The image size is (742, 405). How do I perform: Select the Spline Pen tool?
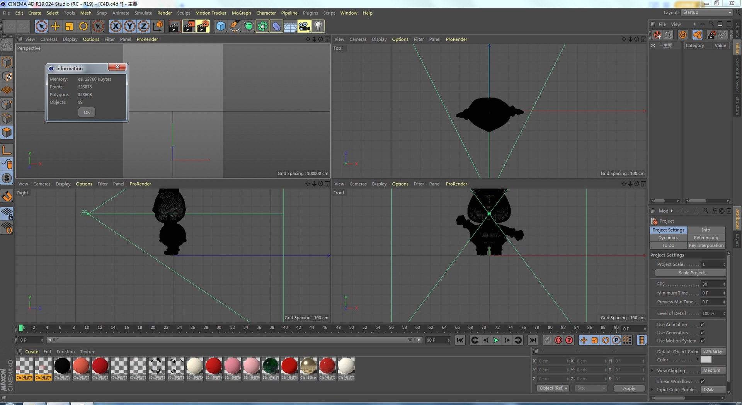tap(235, 26)
